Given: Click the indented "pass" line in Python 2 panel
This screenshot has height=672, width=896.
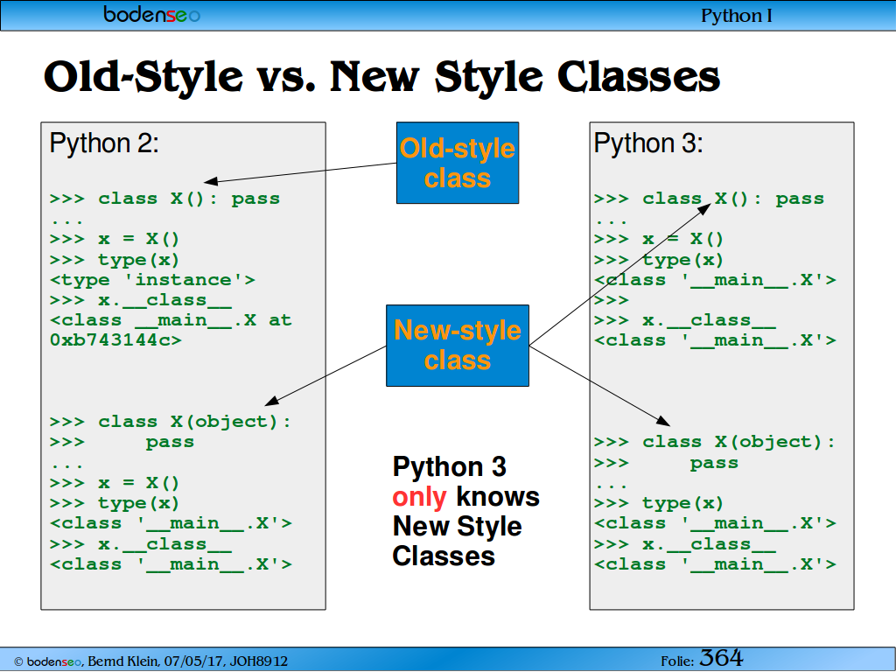Looking at the screenshot, I should [x=170, y=443].
